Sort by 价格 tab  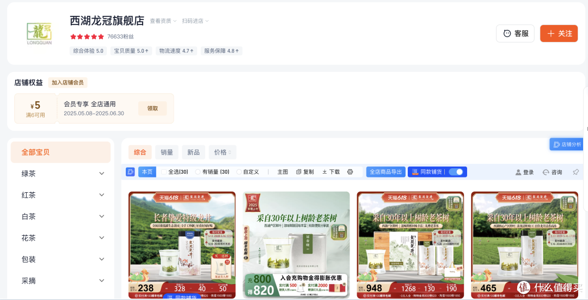[222, 152]
